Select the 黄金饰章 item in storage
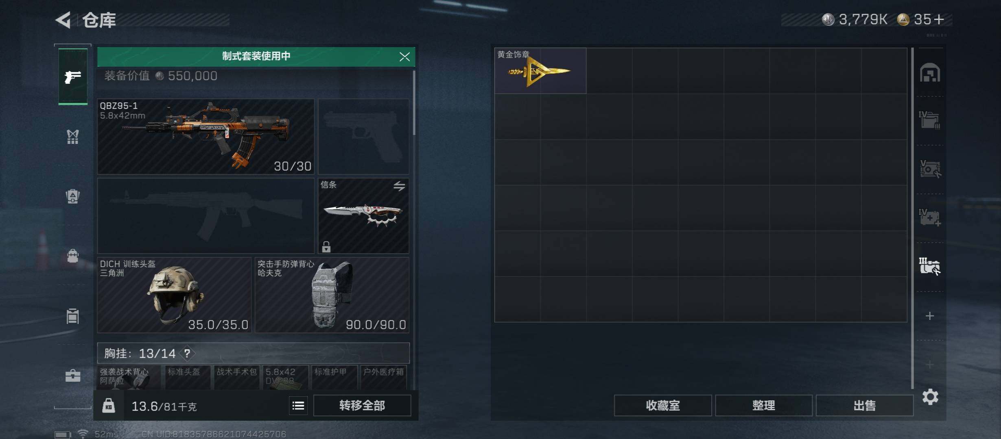The height and width of the screenshot is (439, 1001). (540, 71)
